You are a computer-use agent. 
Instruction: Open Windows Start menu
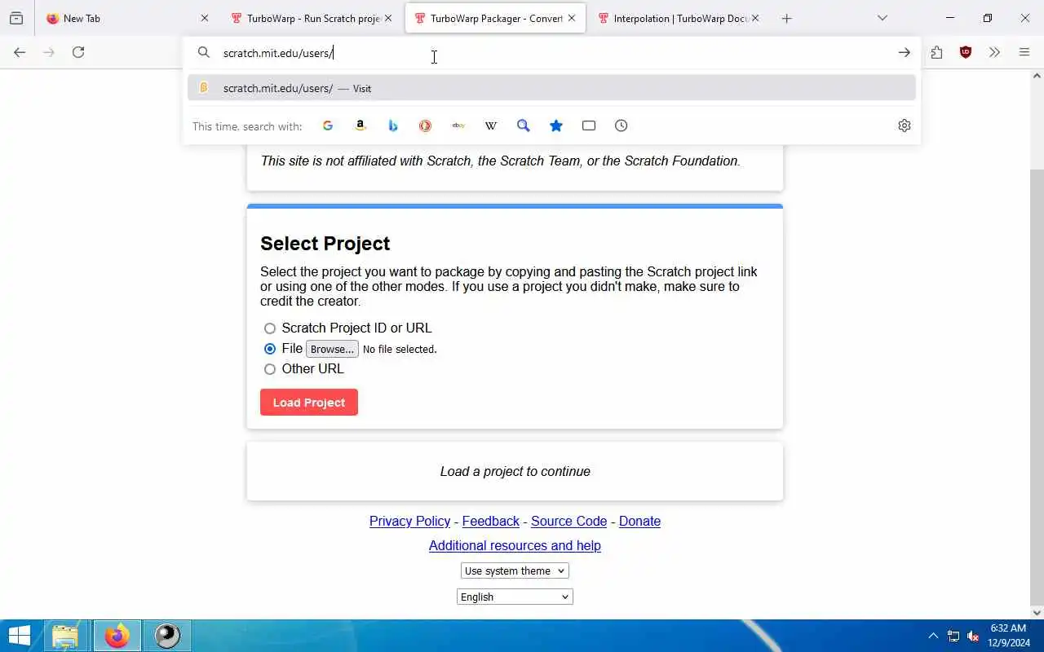19,636
